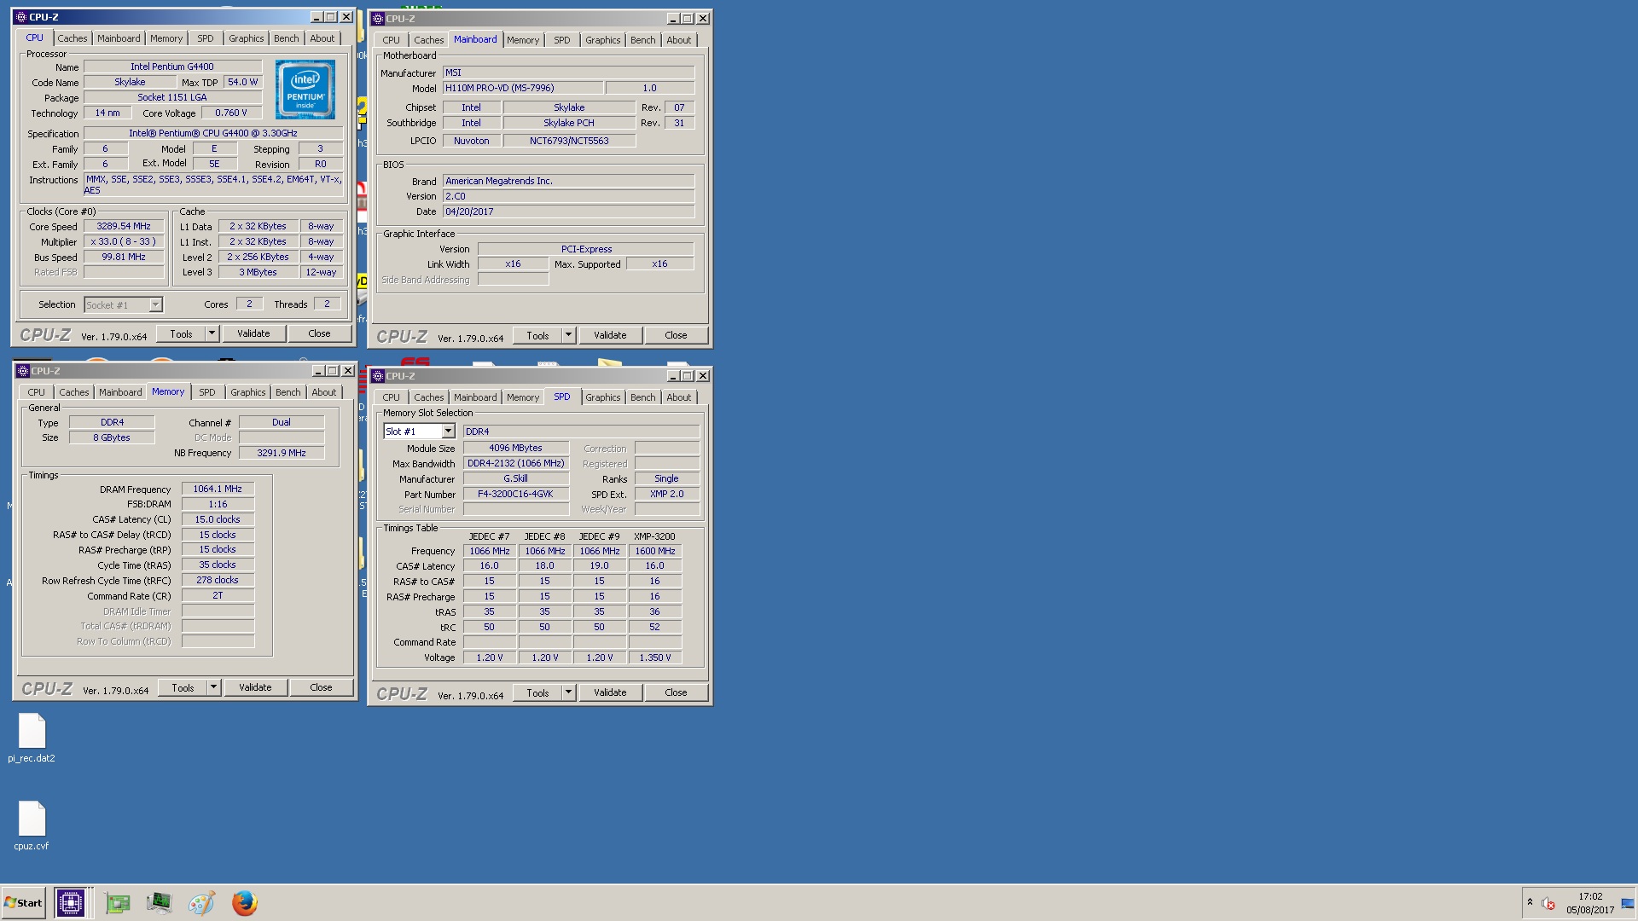Image resolution: width=1638 pixels, height=921 pixels.
Task: Open the pi_rec.dat2 desktop file
Action: (32, 738)
